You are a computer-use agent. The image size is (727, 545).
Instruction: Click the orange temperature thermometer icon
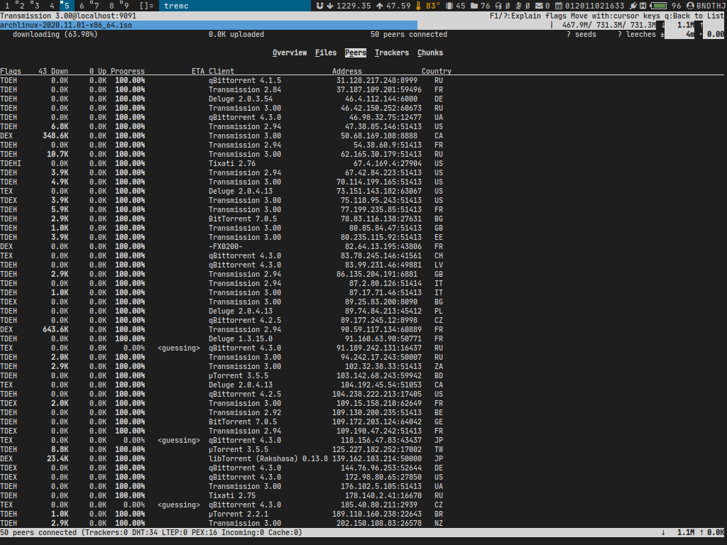click(418, 6)
